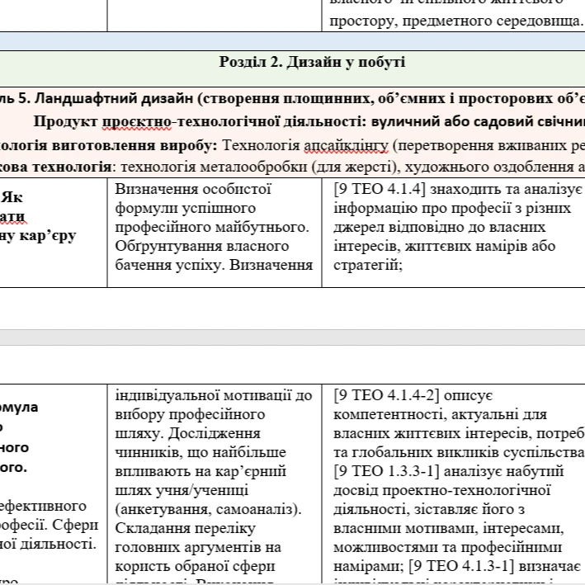The width and height of the screenshot is (585, 585).
Task: Click the bold word 'Як' in the left cell
Action: click(x=12, y=197)
